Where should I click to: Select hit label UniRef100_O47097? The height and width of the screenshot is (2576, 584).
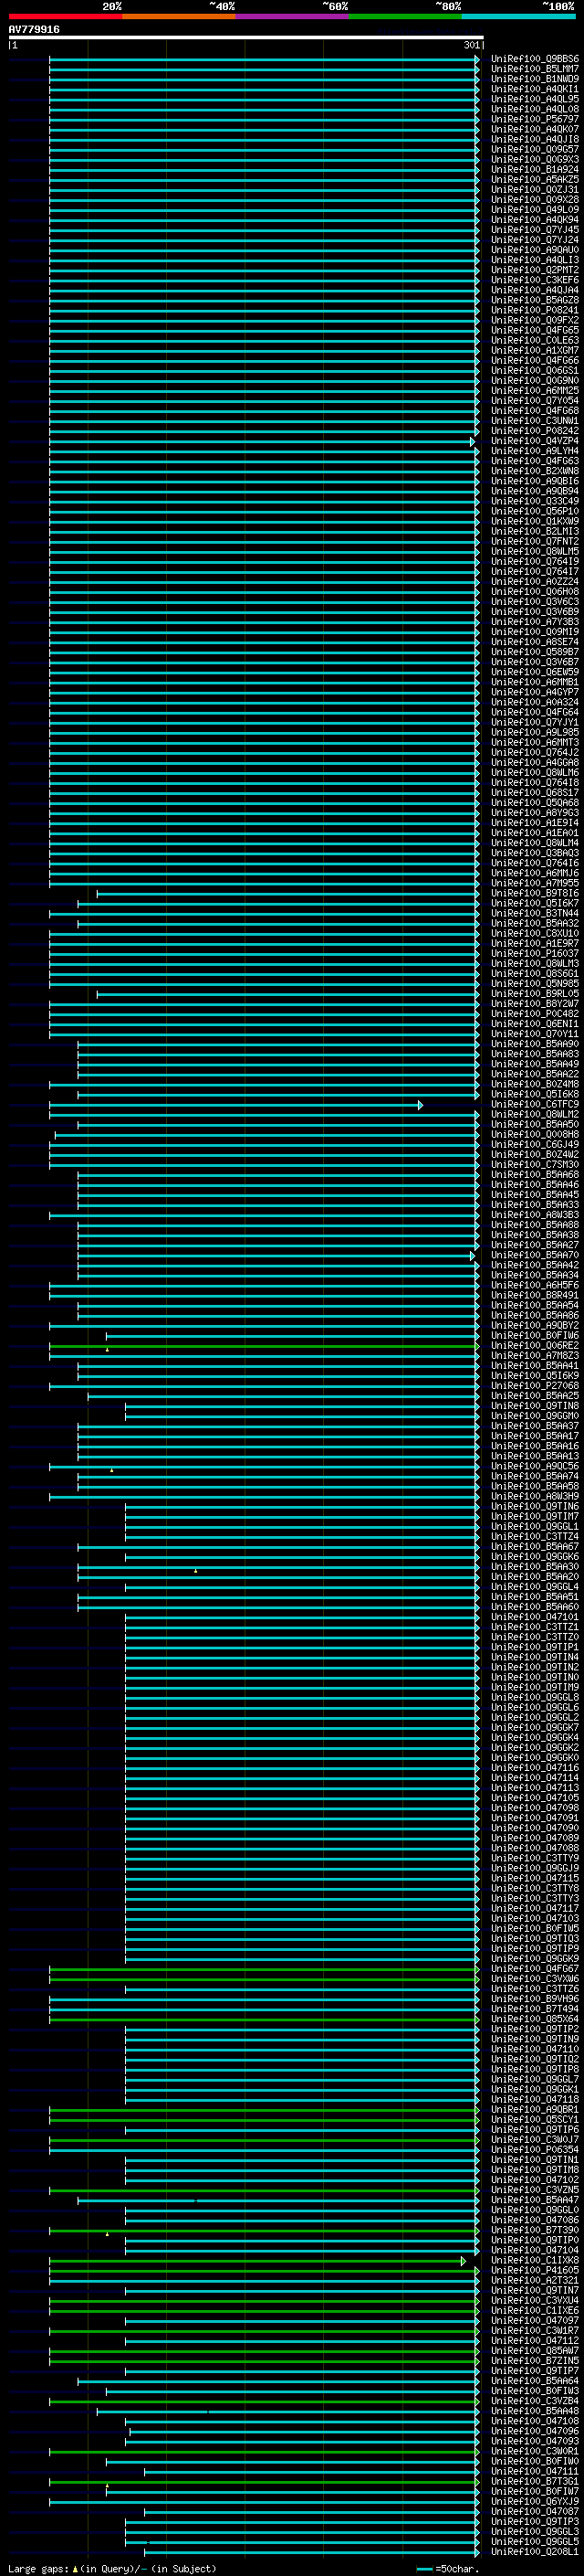(x=535, y=2321)
